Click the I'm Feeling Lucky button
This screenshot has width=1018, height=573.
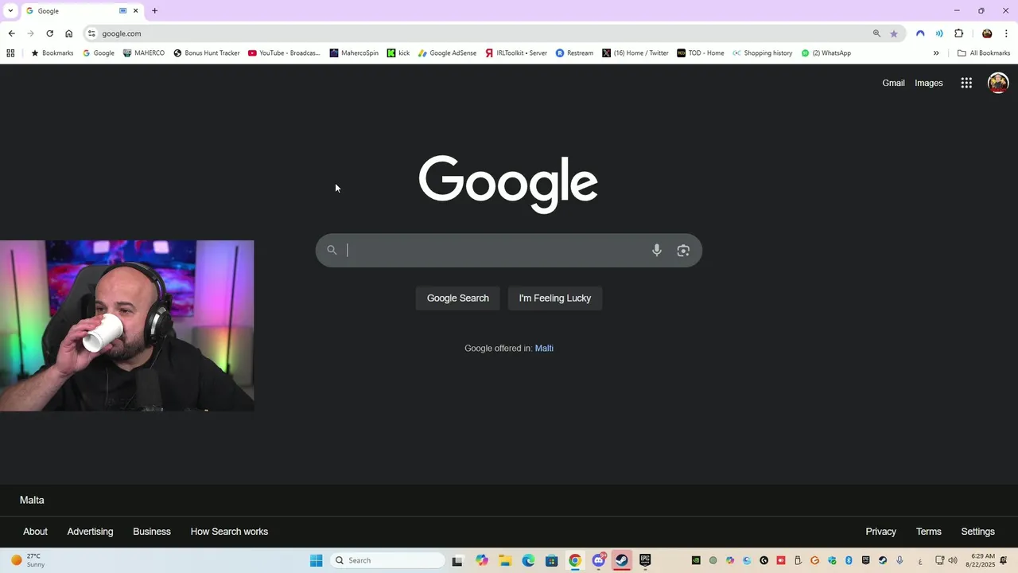click(555, 298)
